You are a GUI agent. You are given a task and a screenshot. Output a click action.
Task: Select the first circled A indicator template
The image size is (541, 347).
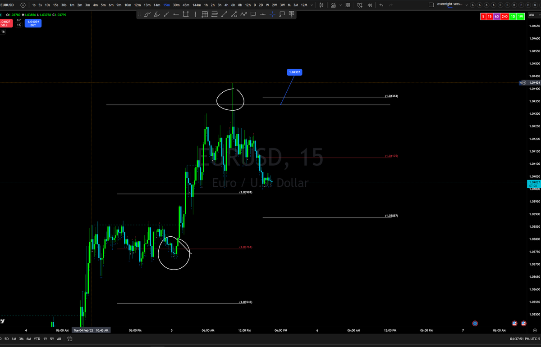pyautogui.click(x=473, y=5)
